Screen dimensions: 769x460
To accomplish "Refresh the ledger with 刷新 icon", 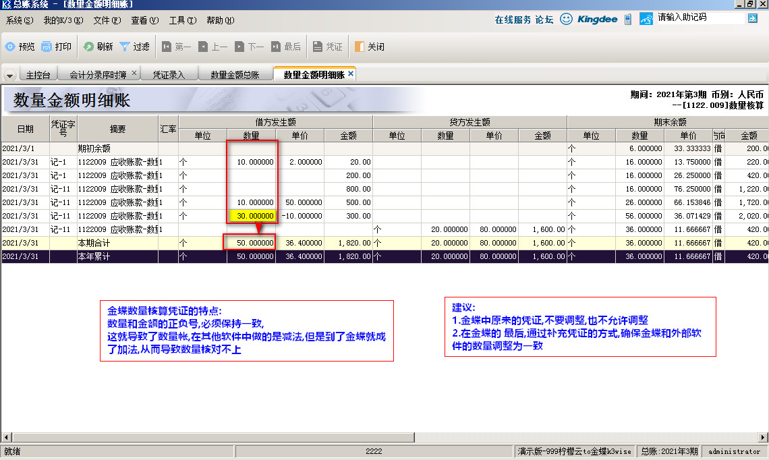I will pyautogui.click(x=88, y=47).
